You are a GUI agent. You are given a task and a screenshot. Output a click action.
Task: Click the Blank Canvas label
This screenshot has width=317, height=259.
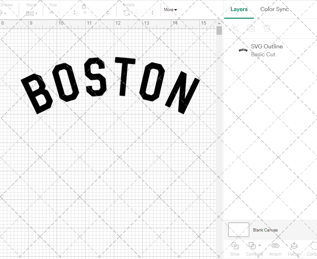click(x=266, y=230)
